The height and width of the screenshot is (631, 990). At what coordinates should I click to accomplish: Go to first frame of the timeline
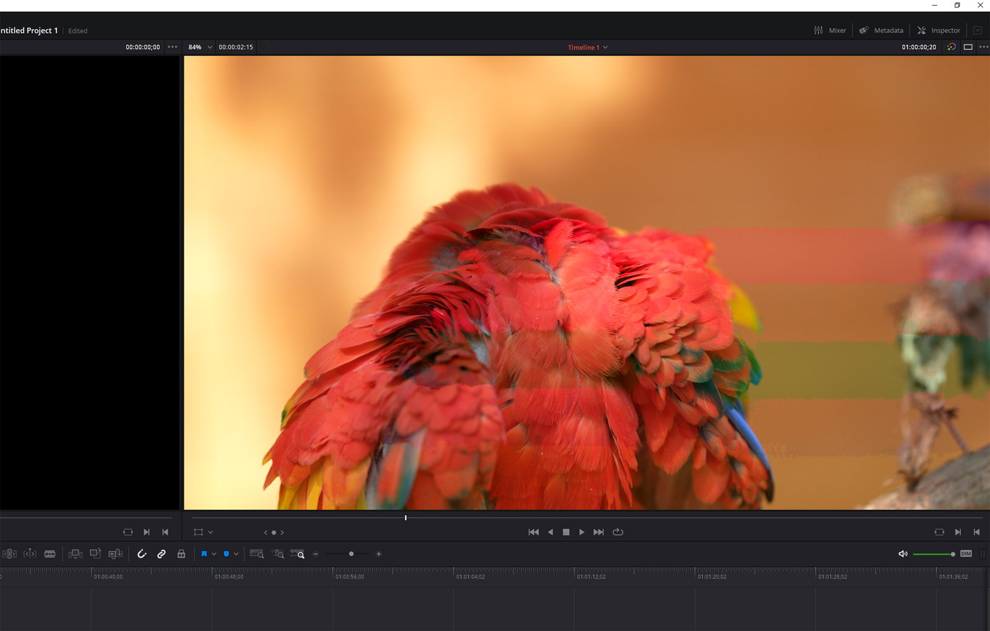[x=533, y=532]
